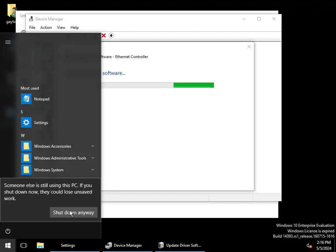Minimize the Device Manager window
Screen dimensions: 336x252
244,19
